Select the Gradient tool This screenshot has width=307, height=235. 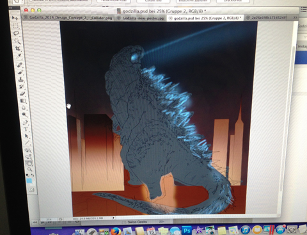(23, 101)
